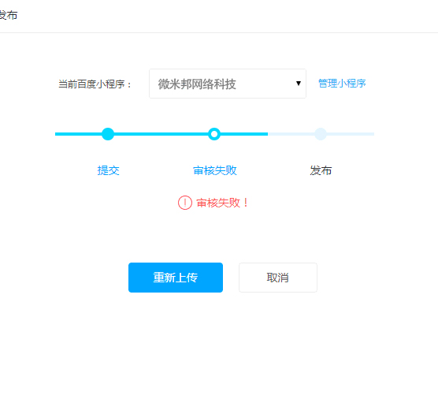Select the solid 提交 step circle
The height and width of the screenshot is (399, 438).
(x=108, y=134)
